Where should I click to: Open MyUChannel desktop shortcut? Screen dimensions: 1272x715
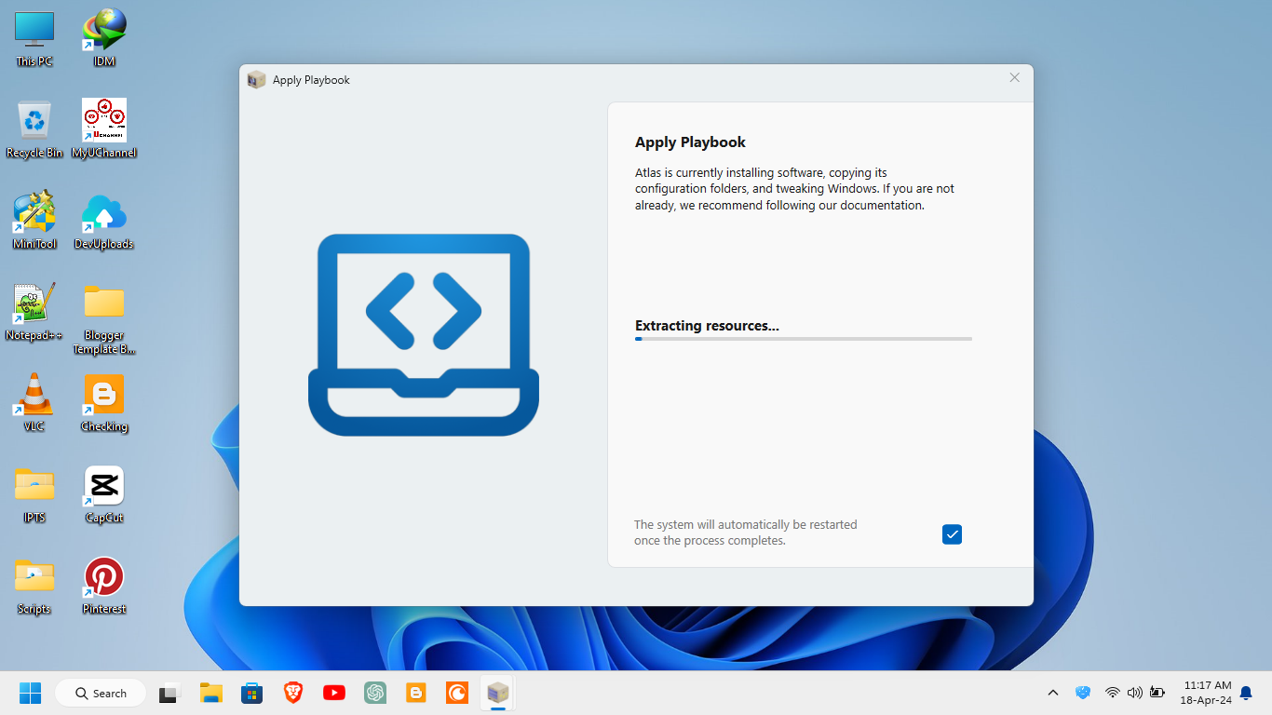tap(104, 129)
